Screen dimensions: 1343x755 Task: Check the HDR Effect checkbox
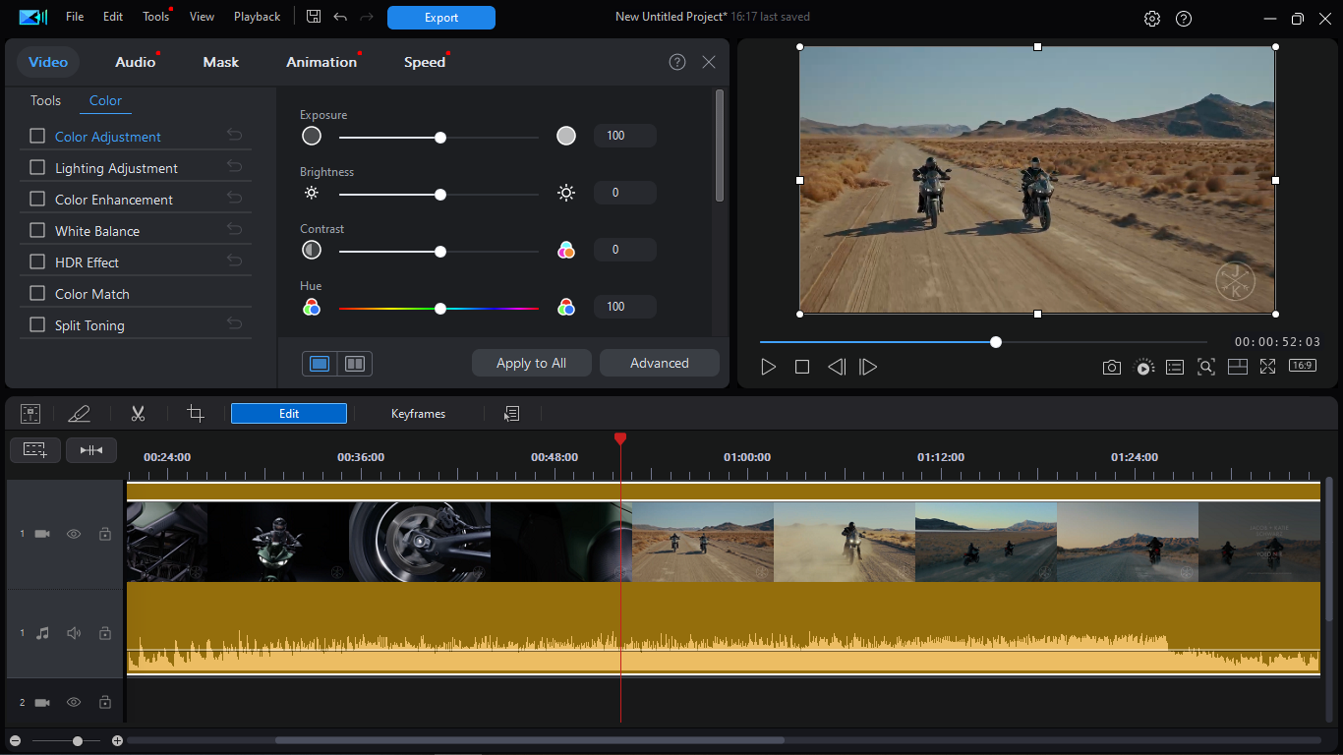[37, 261]
